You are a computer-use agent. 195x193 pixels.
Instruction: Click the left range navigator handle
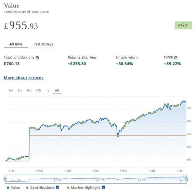click(x=5, y=179)
